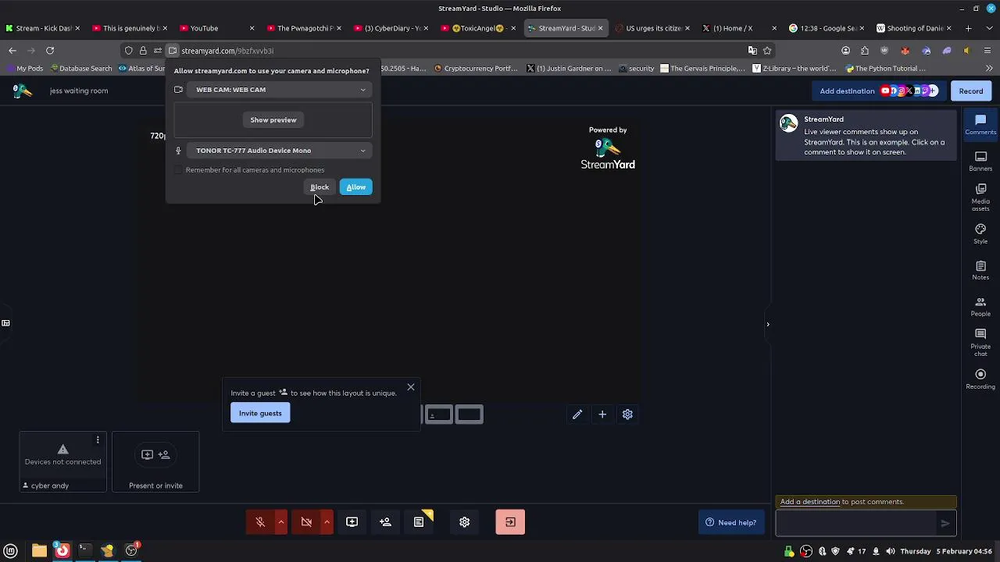The image size is (1000, 562).
Task: Switch to the YouTube browser tab
Action: pos(216,28)
